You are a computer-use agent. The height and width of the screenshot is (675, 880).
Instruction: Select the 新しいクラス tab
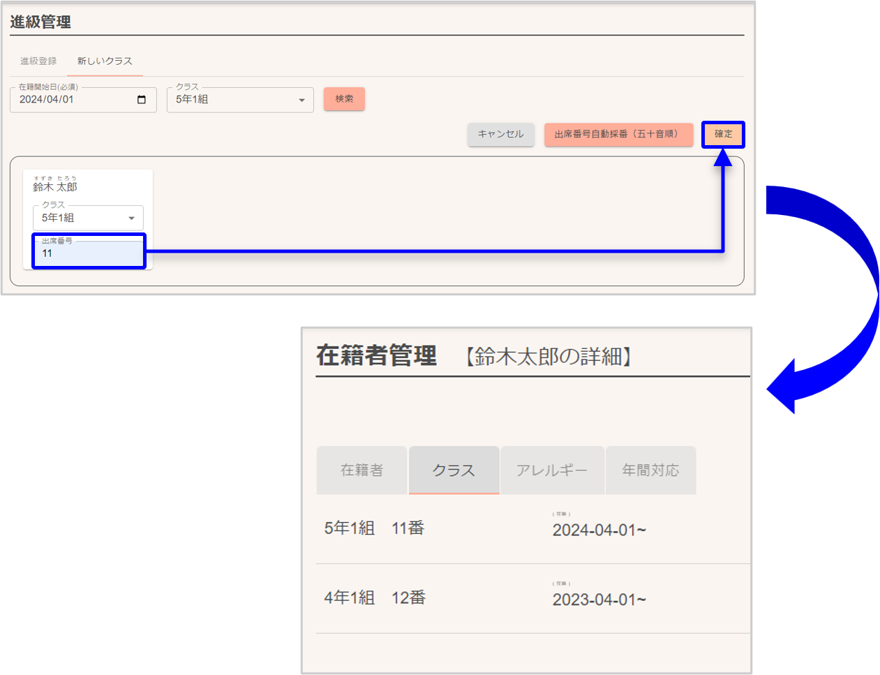click(x=105, y=61)
